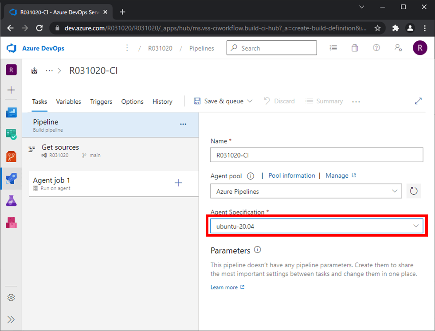Click the Azure DevOps title text
435x331 pixels.
point(43,48)
